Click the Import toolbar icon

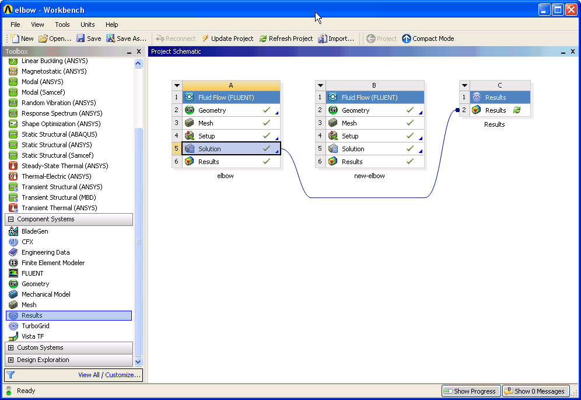click(x=323, y=38)
